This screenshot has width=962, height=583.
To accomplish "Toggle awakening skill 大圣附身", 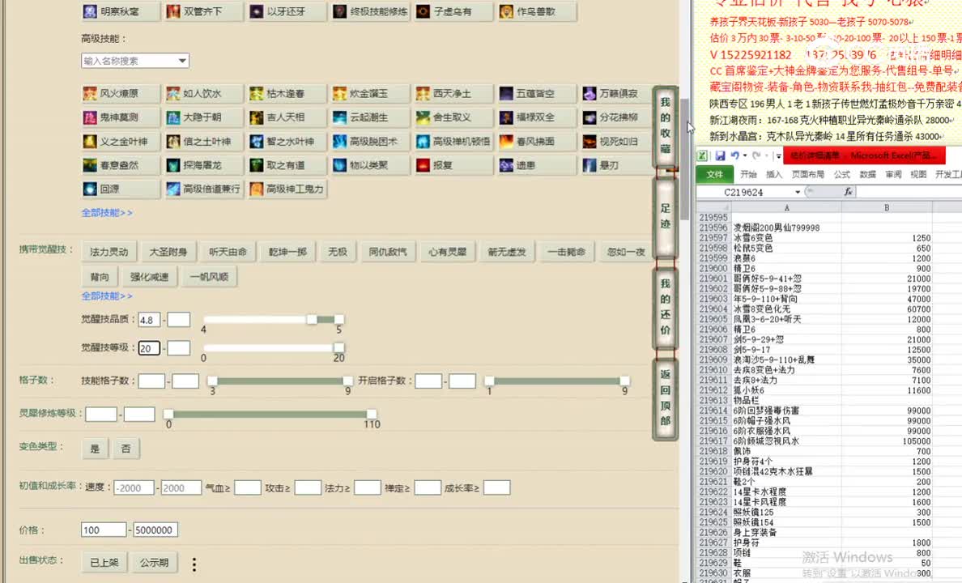I will click(x=168, y=252).
